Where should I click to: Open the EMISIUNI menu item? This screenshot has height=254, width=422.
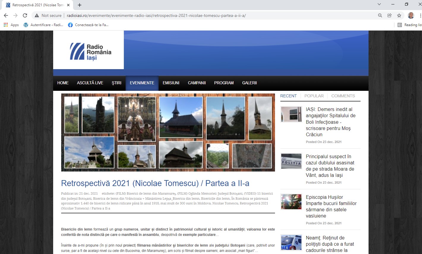(x=171, y=83)
